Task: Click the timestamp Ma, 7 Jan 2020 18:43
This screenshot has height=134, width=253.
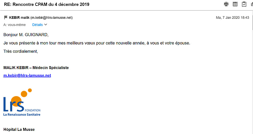Action: (232, 18)
